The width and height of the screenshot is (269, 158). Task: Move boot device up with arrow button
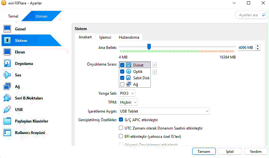[x=154, y=65]
